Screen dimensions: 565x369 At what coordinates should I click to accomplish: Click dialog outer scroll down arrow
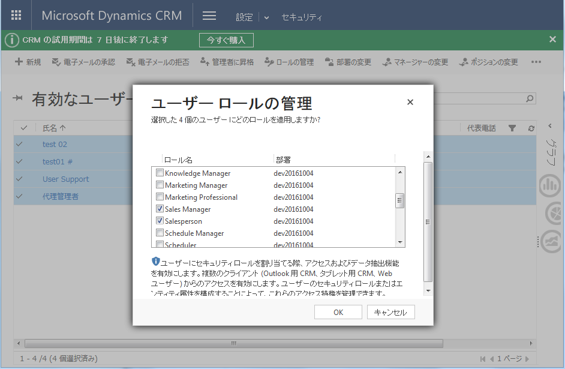428,291
